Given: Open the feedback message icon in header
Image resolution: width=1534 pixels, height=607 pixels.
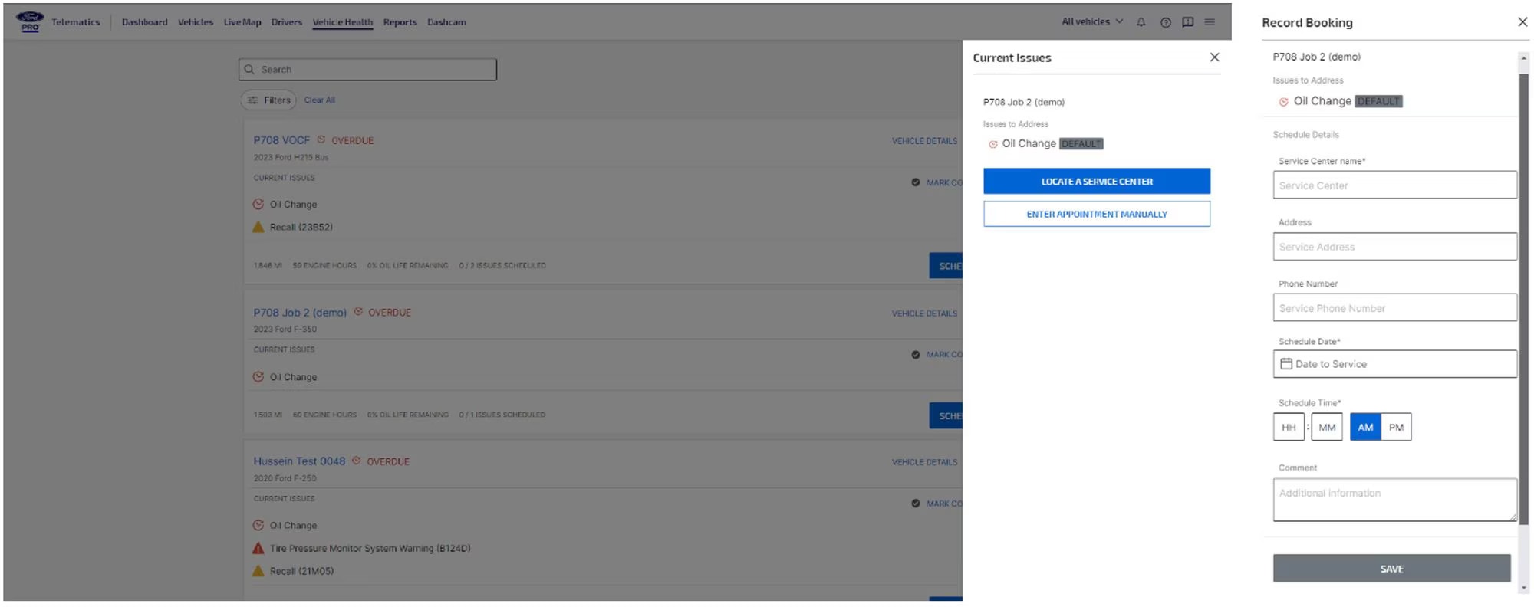Looking at the screenshot, I should [1188, 22].
